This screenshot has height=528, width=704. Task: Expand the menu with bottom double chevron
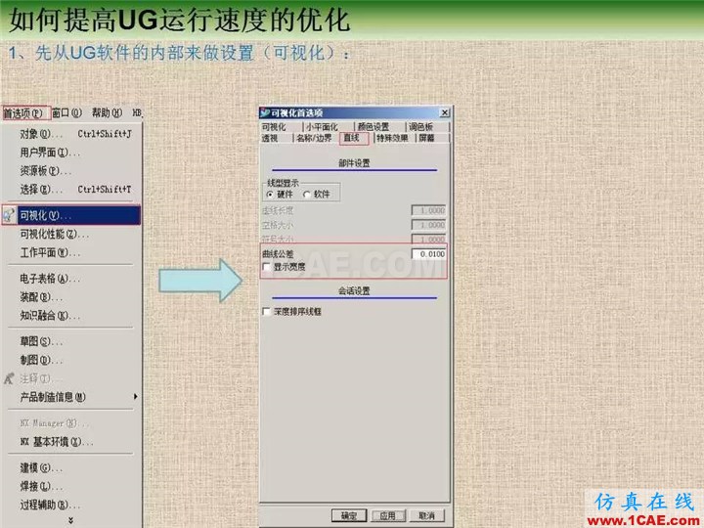coord(71,520)
